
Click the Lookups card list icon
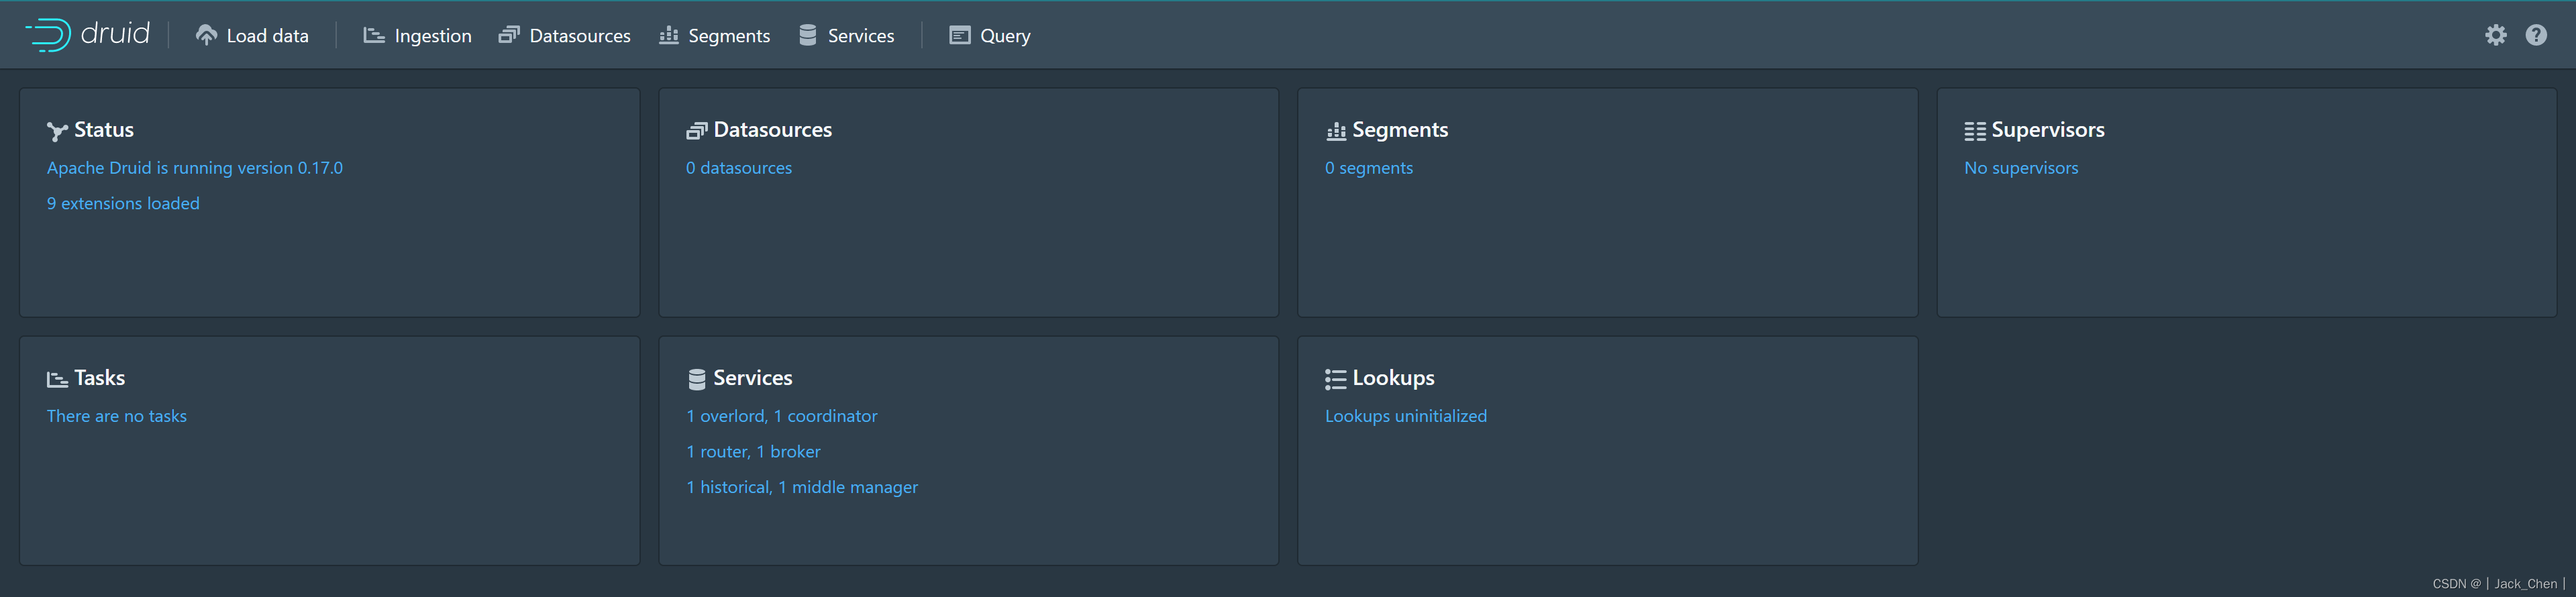tap(1336, 379)
